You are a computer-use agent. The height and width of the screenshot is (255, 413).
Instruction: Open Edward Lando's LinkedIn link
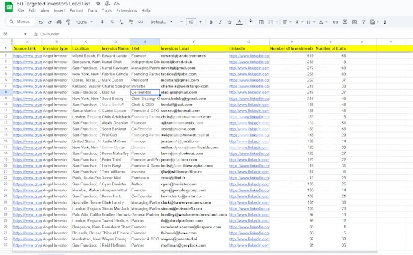click(x=249, y=56)
